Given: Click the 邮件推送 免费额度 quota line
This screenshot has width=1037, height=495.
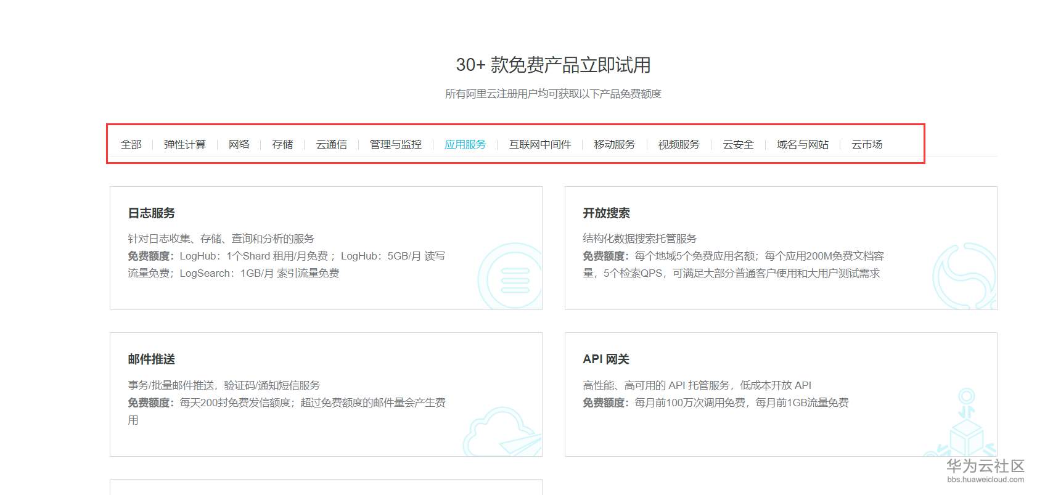Looking at the screenshot, I should click(x=287, y=411).
